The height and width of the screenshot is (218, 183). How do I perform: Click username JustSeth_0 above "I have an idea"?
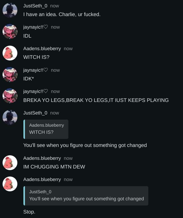35,6
